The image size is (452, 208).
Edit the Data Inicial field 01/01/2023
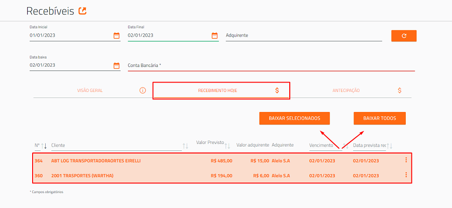click(71, 35)
